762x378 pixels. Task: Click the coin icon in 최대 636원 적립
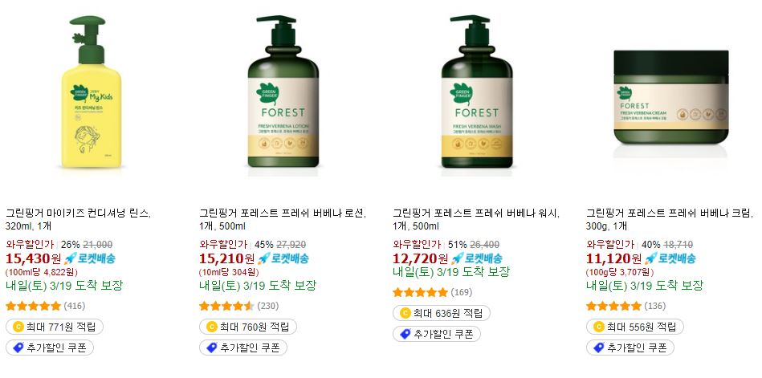[405, 313]
